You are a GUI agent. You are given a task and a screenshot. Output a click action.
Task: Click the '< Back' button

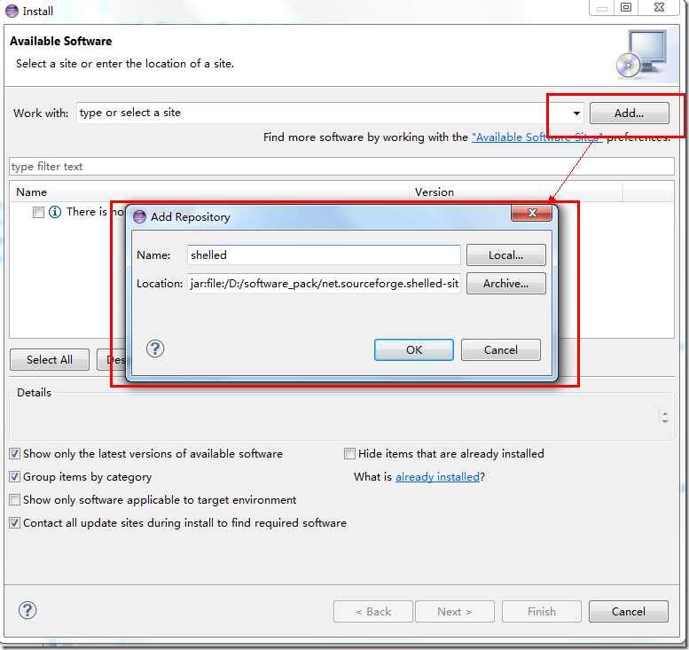click(x=373, y=611)
